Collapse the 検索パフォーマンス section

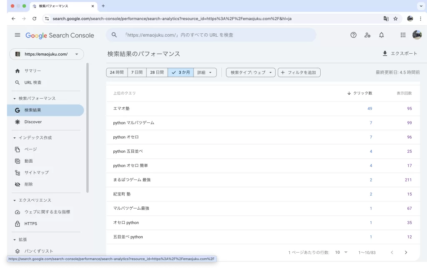tap(15, 99)
